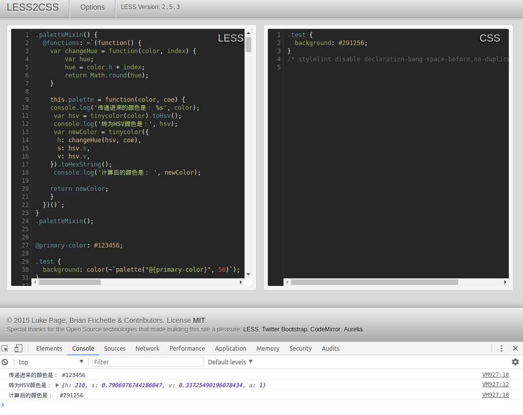The image size is (523, 415).
Task: Click 'var hsv = tinycolor(color).toHsv();' line
Action: click(117, 116)
